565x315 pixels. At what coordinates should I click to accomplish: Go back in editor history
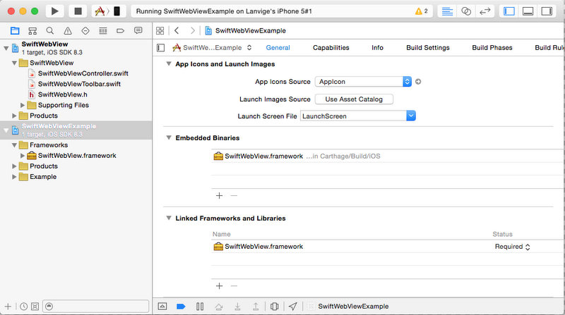[177, 30]
